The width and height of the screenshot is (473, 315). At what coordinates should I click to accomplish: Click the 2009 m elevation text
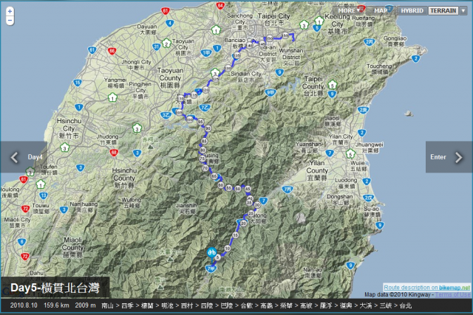(86, 305)
